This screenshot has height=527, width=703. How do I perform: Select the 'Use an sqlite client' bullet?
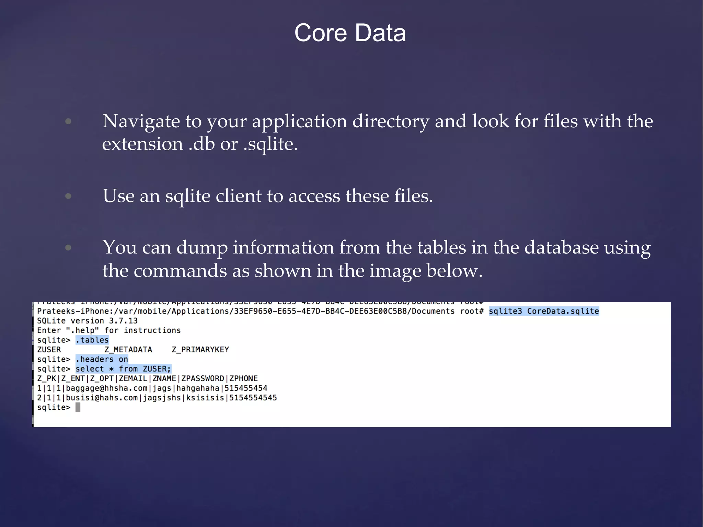click(x=268, y=196)
